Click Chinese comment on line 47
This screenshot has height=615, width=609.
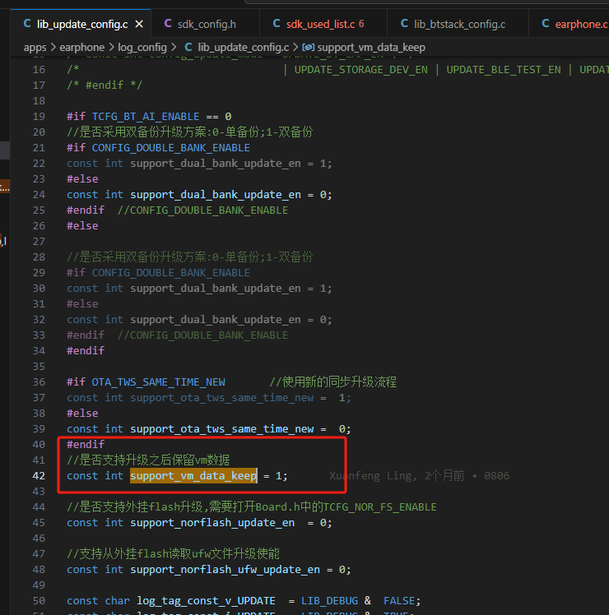(x=173, y=554)
